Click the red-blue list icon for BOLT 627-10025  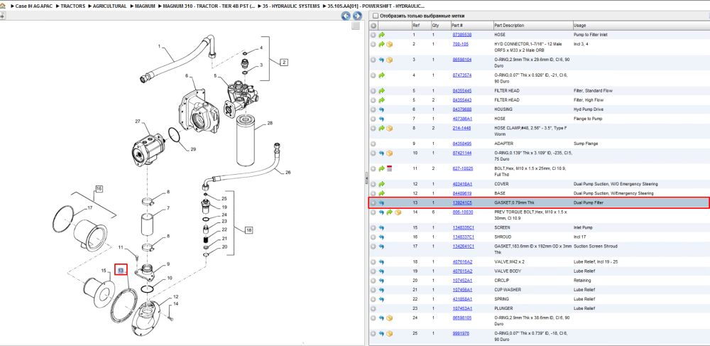click(389, 168)
